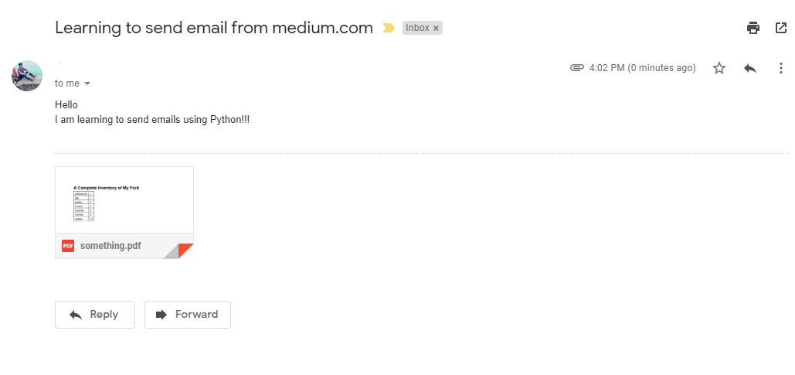Reply using the arrow icon near the star

point(750,68)
